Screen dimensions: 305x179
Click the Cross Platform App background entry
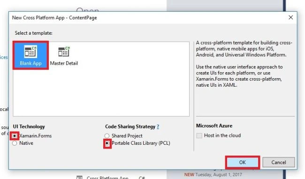107,178
